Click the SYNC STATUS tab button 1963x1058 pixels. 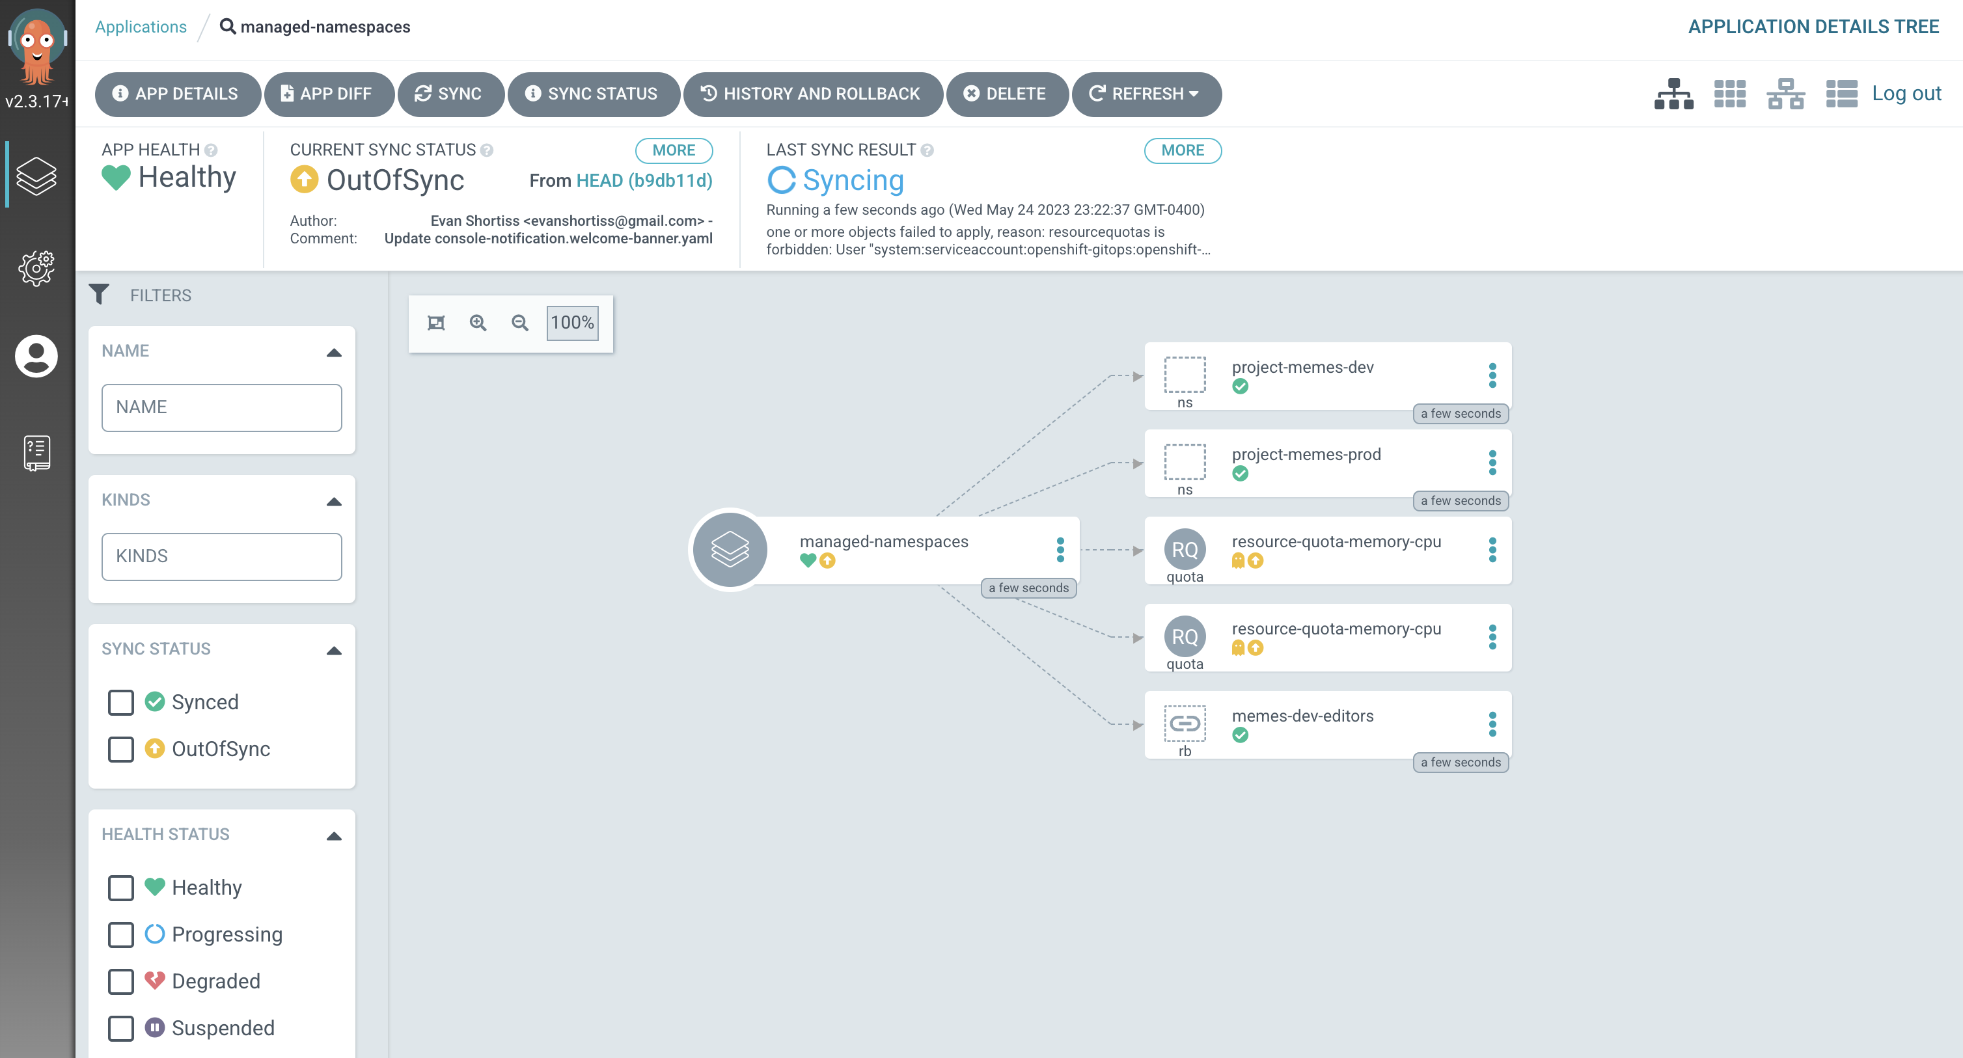592,92
